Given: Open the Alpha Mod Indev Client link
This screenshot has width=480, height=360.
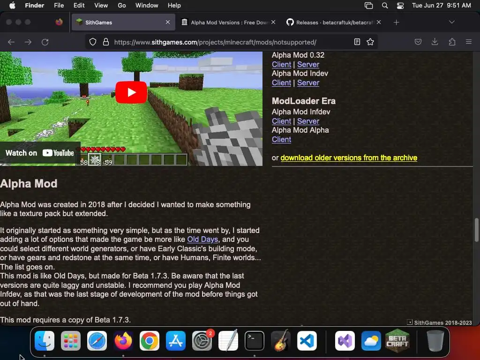Looking at the screenshot, I should pos(281,83).
